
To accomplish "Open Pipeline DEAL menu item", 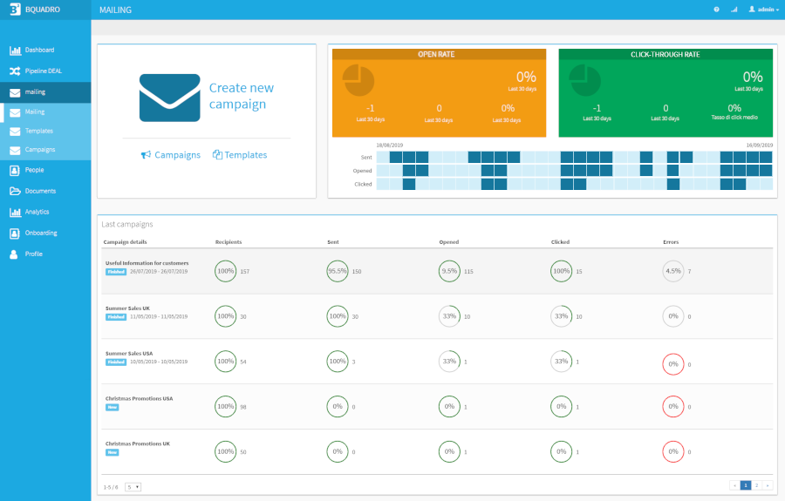I will (44, 71).
